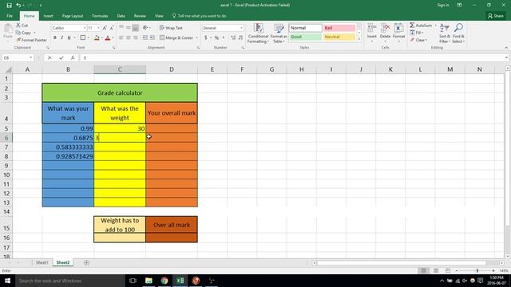Decrease the cell indent

point(145,37)
